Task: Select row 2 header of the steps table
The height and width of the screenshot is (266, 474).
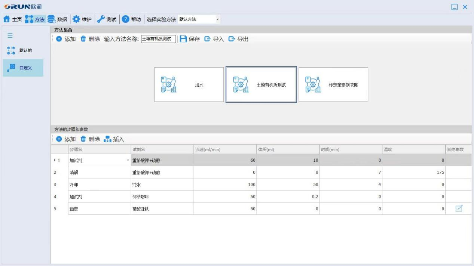Action: [x=59, y=172]
